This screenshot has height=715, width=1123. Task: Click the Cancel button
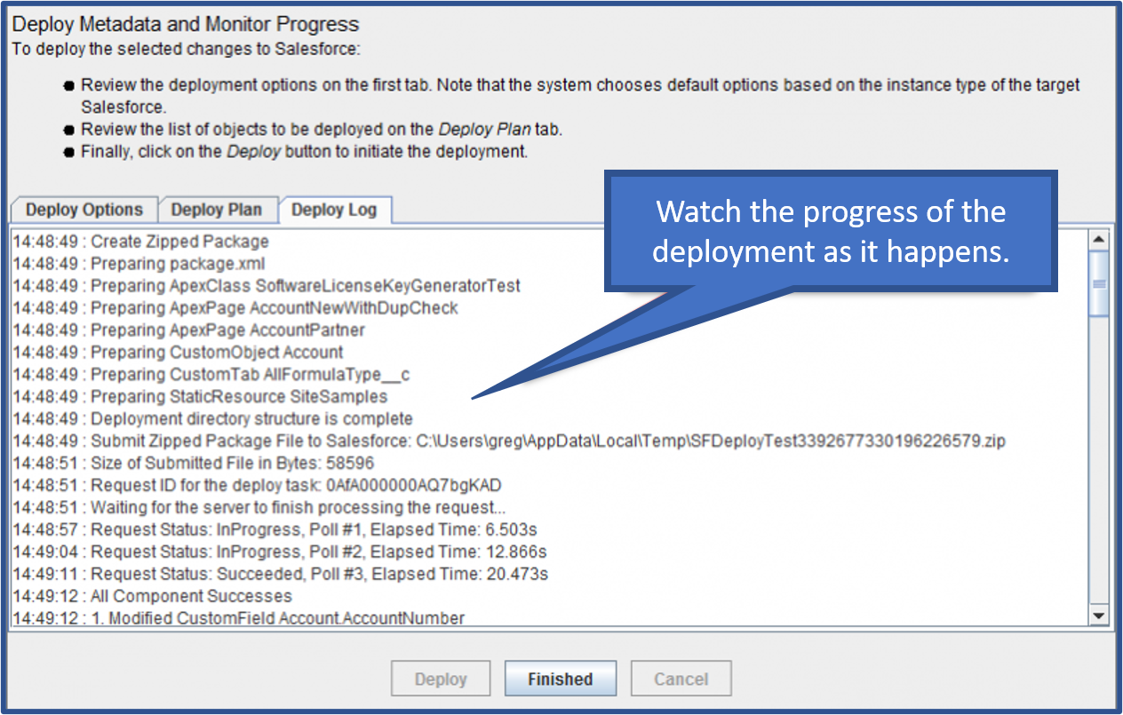[x=681, y=679]
